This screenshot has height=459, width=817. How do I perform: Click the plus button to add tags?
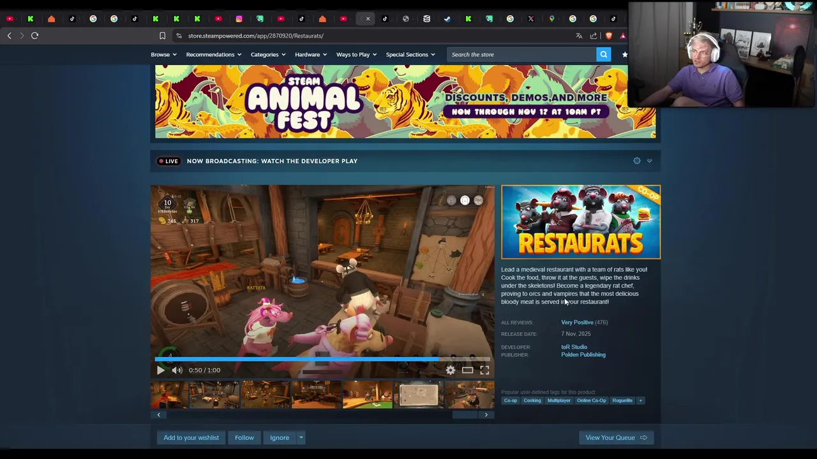(x=640, y=400)
